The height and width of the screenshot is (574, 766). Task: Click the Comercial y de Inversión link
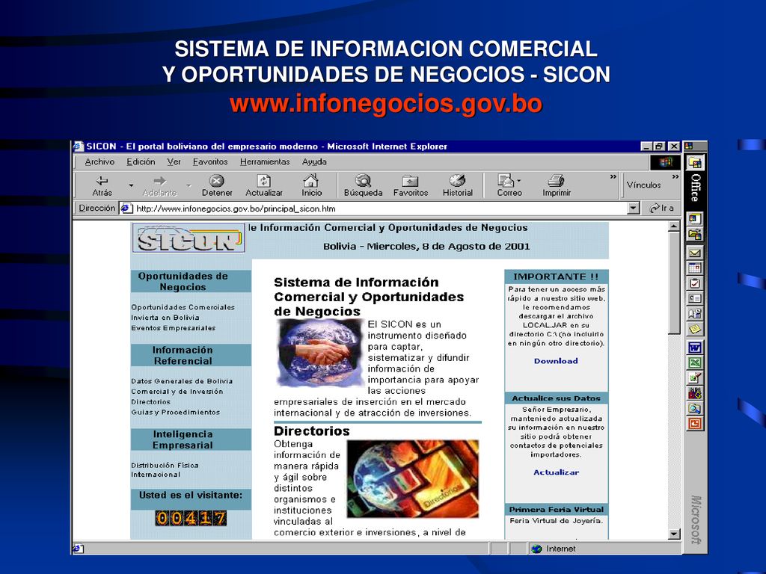tap(177, 392)
